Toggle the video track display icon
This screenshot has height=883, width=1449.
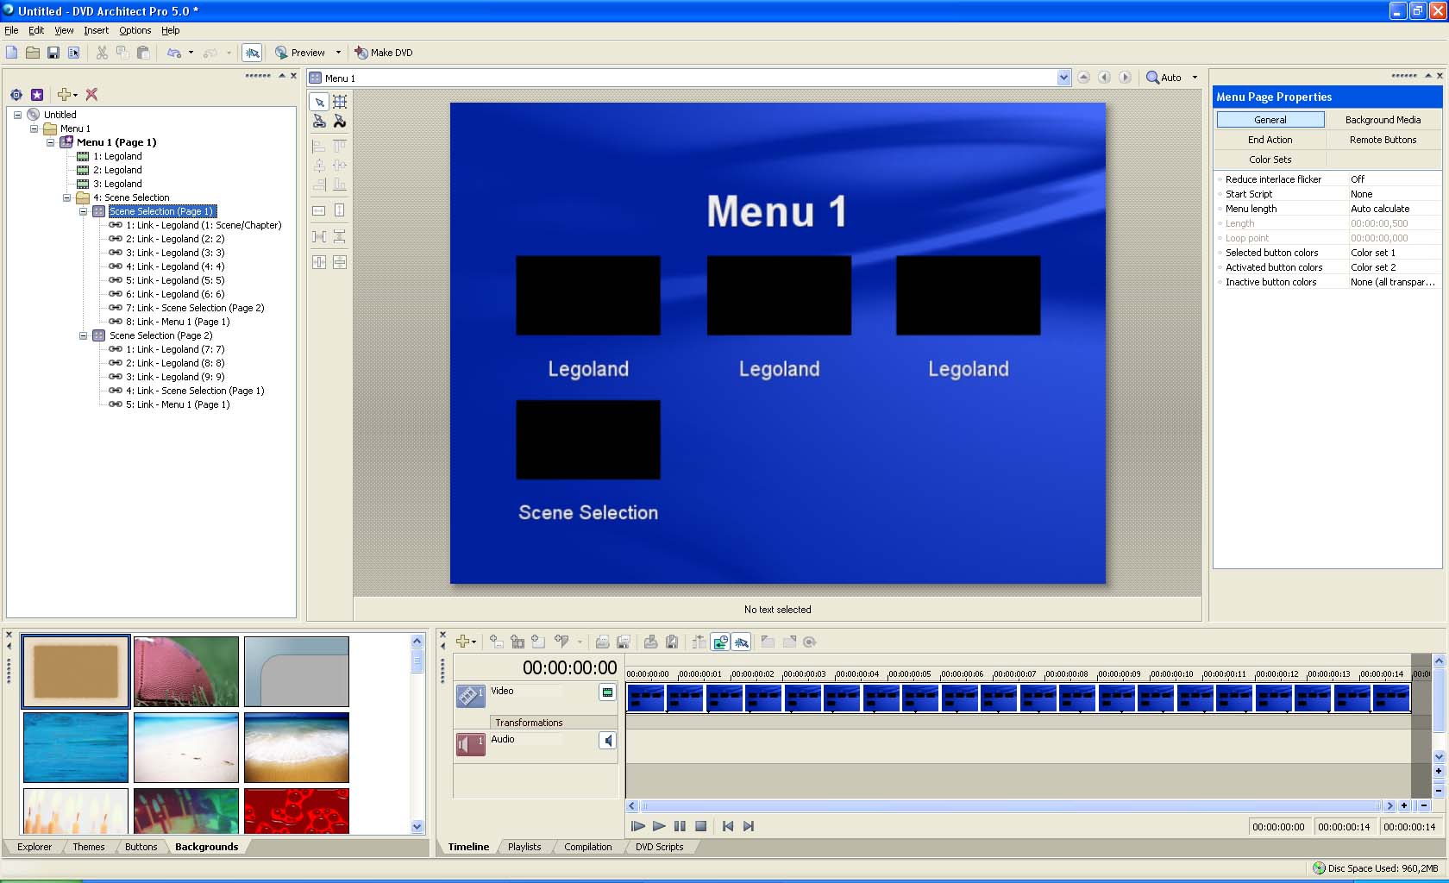click(x=607, y=692)
